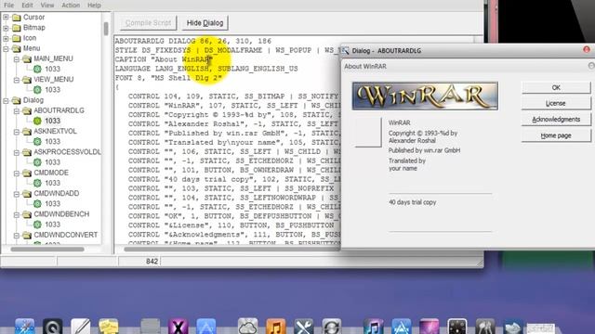Click the script editor horizontal scrollbar
The height and width of the screenshot is (334, 595).
point(231,250)
